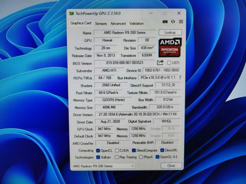Screen dimensions: 246x184
Task: Click the Die Size value 438 mm²
Action: [147, 48]
